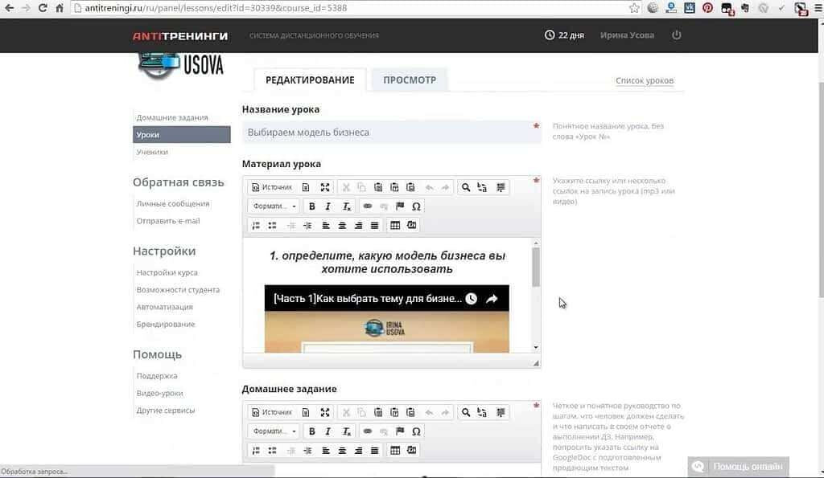Align text left in Материал урока editor
Image resolution: width=824 pixels, height=478 pixels.
pos(326,225)
